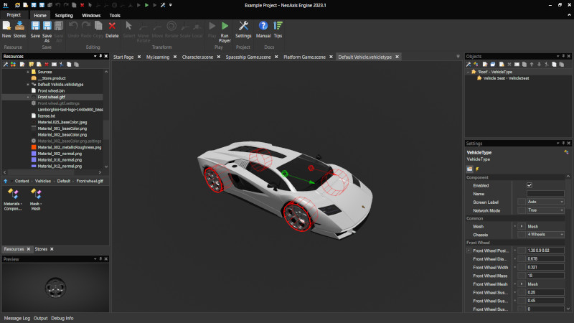This screenshot has height=323, width=574.
Task: Pin the Preview panel
Action: [100, 259]
